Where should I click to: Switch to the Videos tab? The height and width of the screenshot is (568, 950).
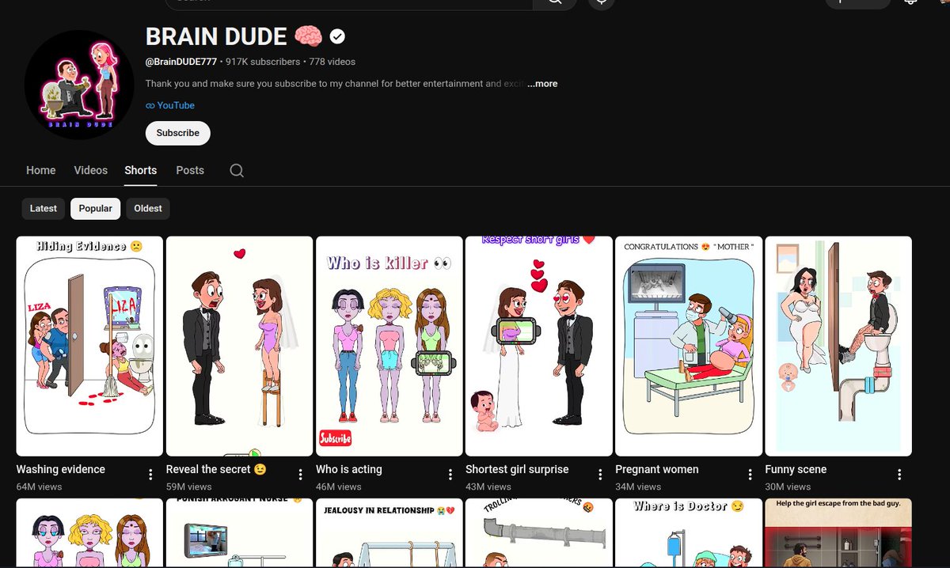tap(91, 170)
